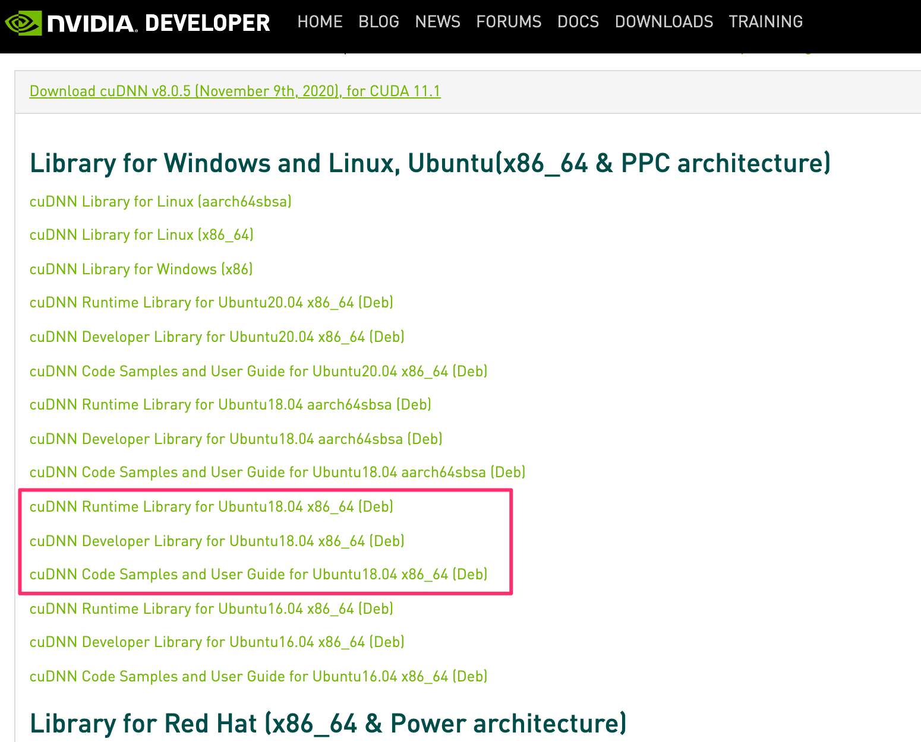Open the TRAINING menu item
Image resolution: width=921 pixels, height=742 pixels.
pyautogui.click(x=765, y=22)
